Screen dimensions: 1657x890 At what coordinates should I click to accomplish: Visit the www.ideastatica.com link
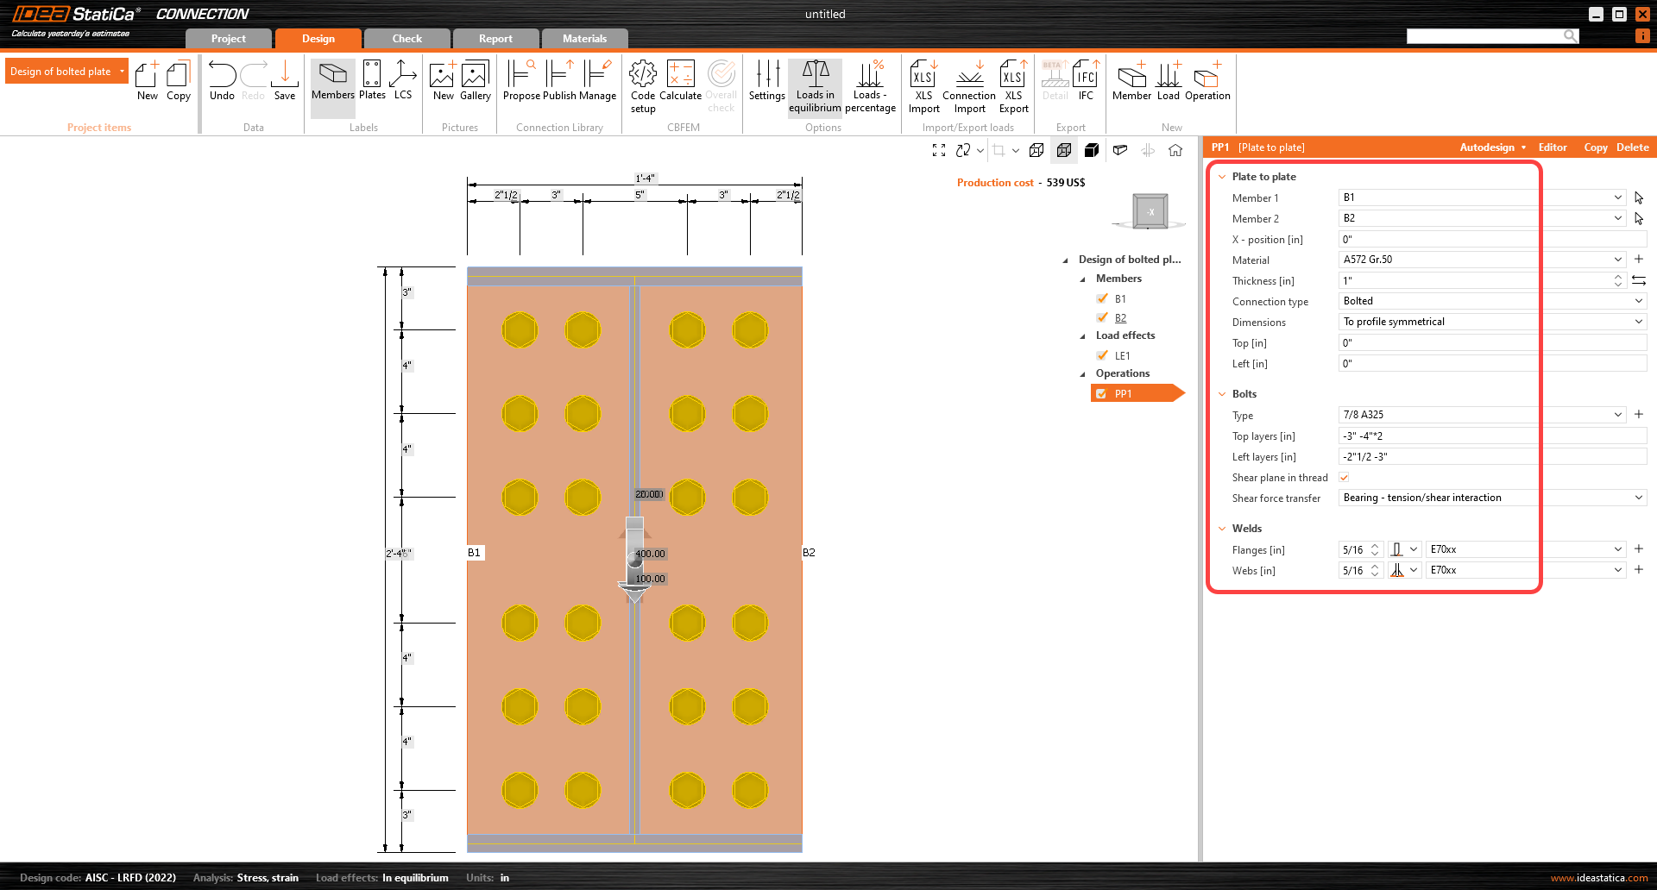[x=1601, y=877]
